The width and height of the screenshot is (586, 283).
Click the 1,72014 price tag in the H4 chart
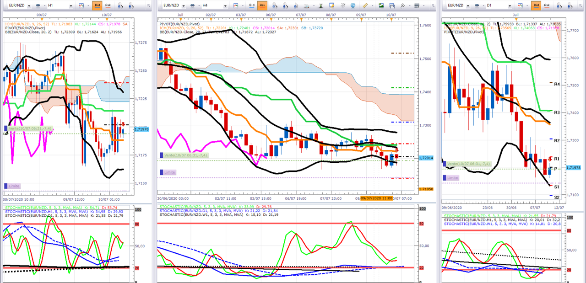pyautogui.click(x=426, y=158)
